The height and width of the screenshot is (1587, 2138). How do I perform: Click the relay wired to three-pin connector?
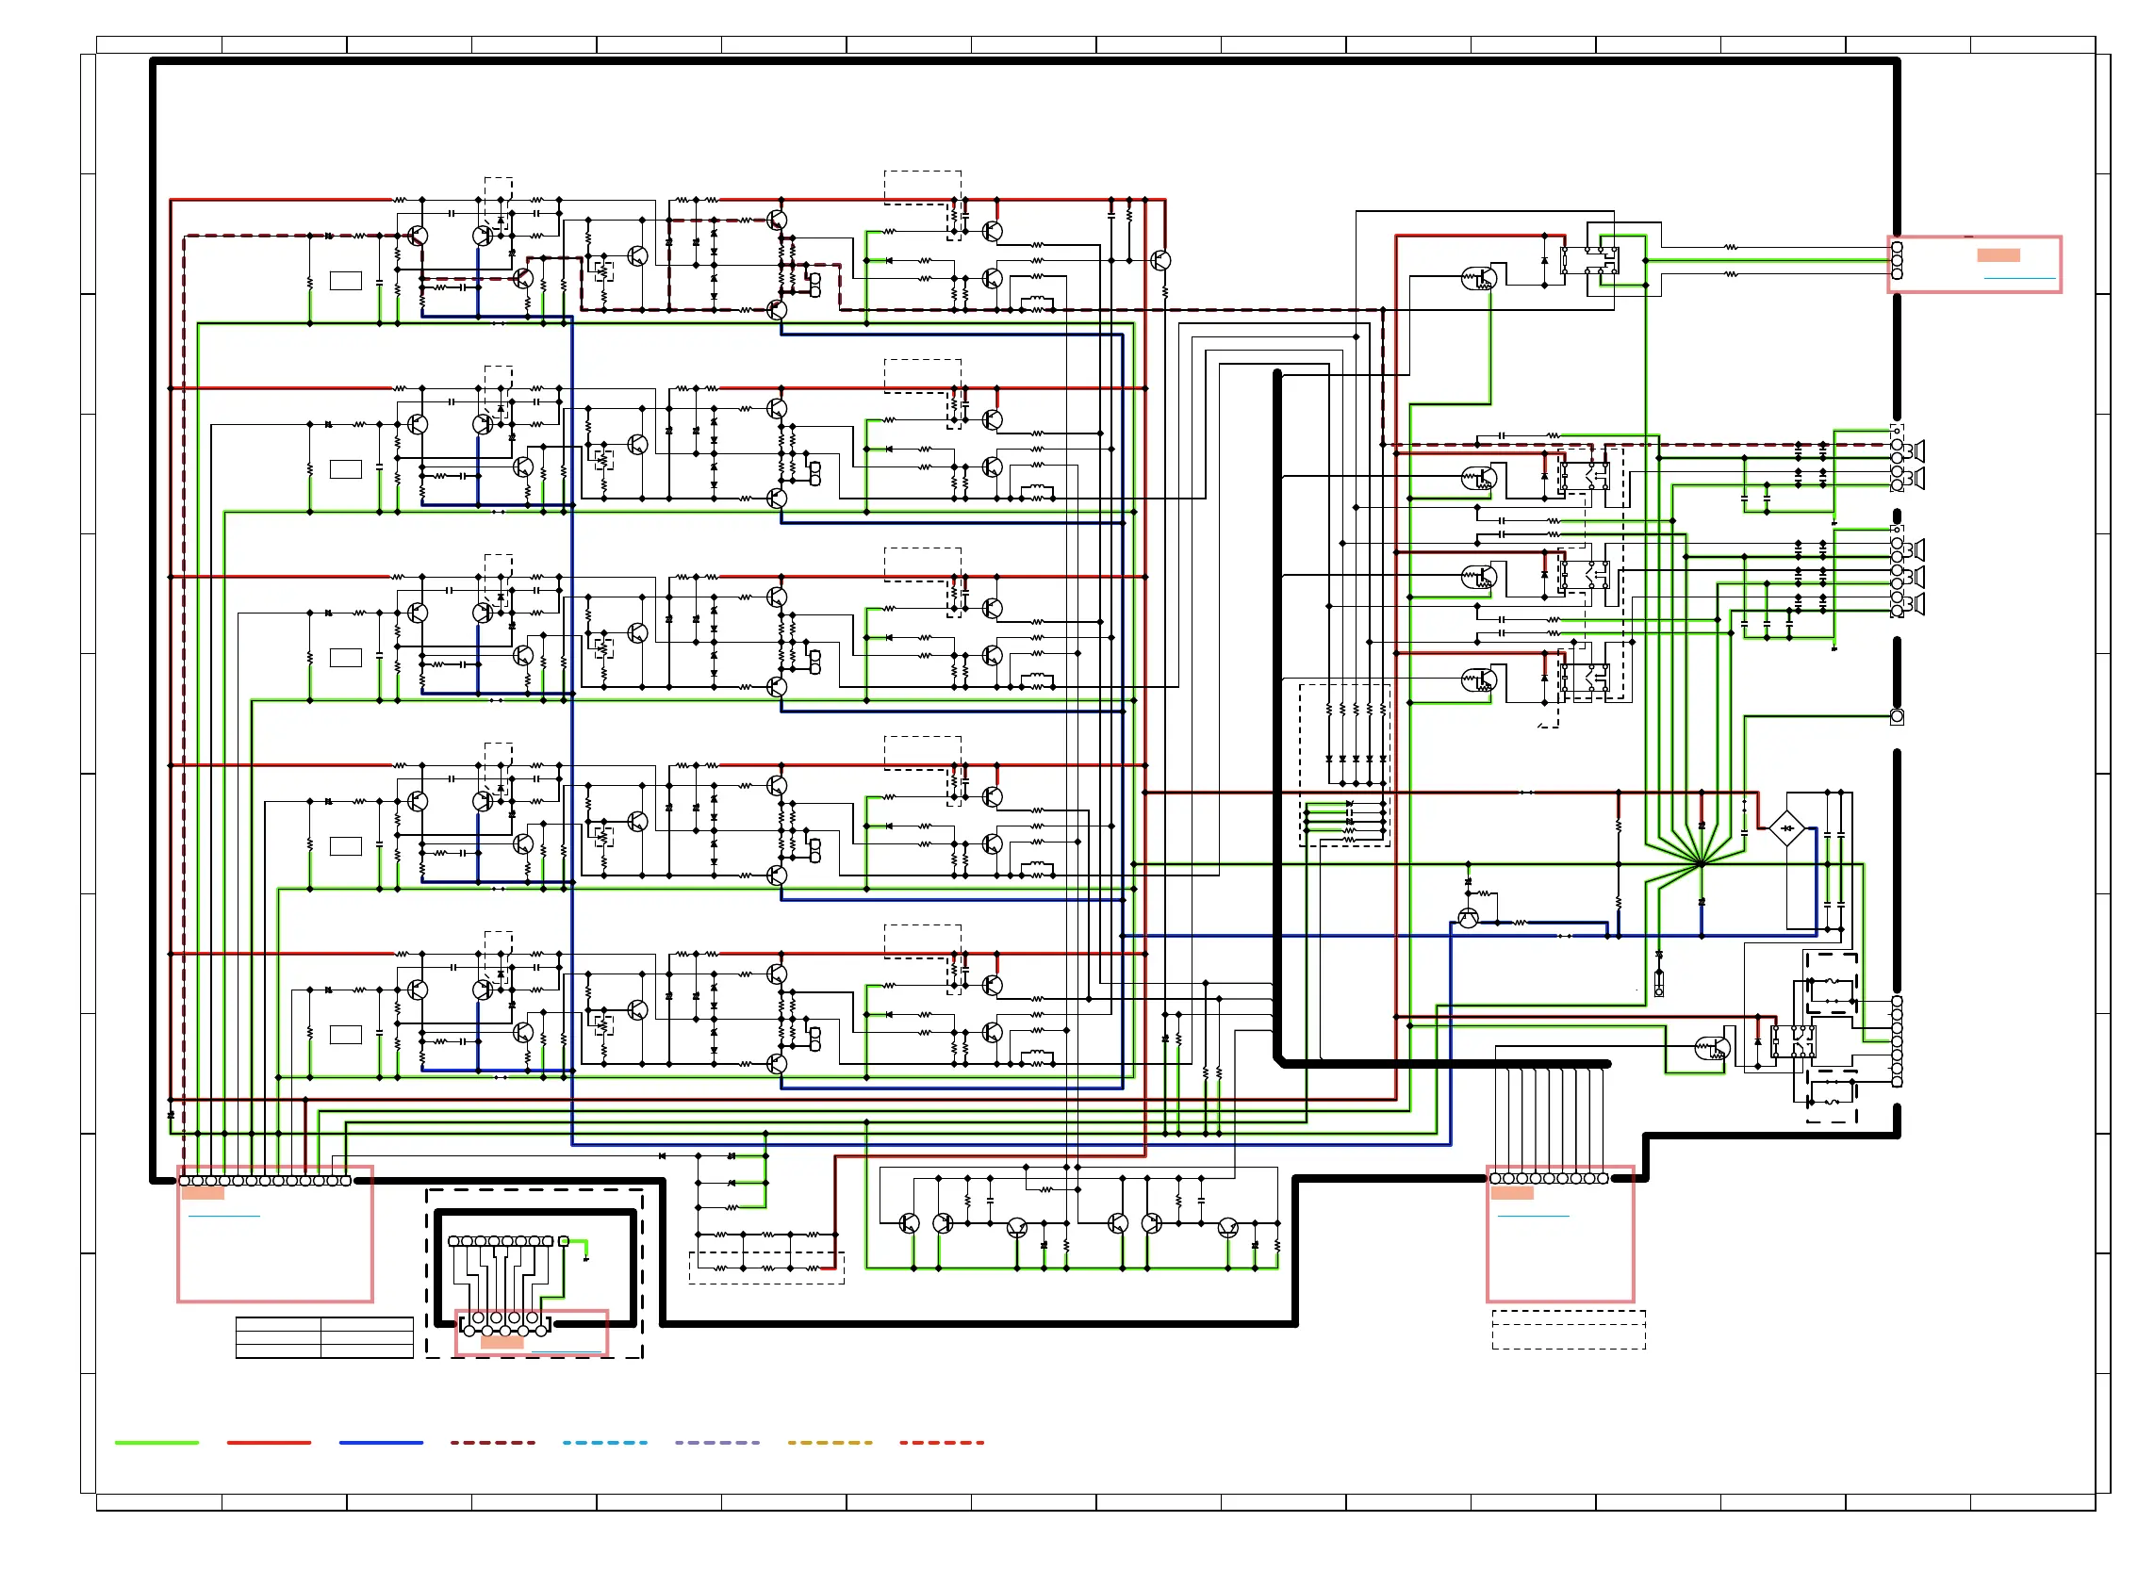coord(1589,260)
